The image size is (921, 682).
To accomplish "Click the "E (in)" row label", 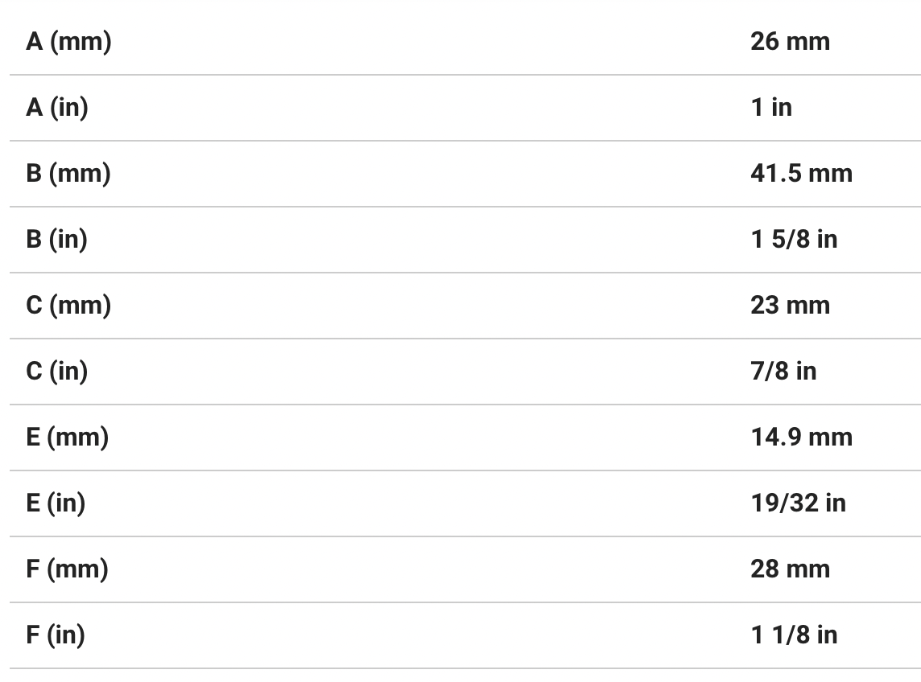I will tap(56, 503).
